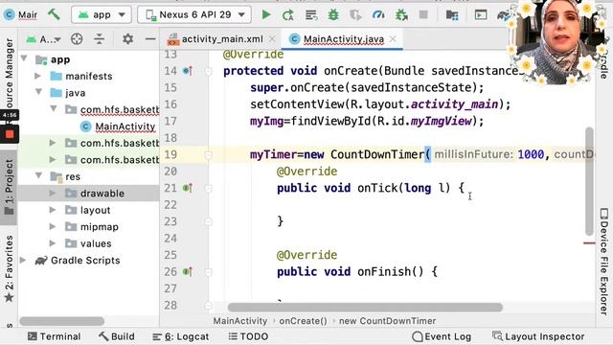613x345 pixels.
Task: Open the Device File Explorer side panel
Action: (x=604, y=262)
